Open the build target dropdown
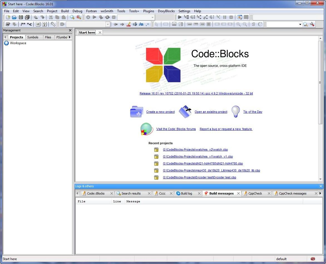The height and width of the screenshot is (264, 326). pos(152,17)
